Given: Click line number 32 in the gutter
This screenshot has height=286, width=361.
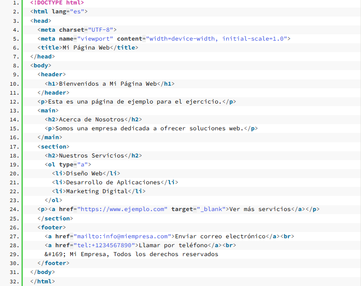Looking at the screenshot, I should (x=14, y=282).
